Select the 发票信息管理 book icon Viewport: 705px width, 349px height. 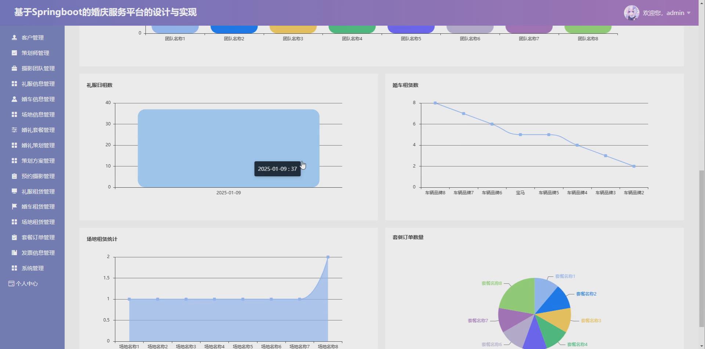(x=14, y=253)
